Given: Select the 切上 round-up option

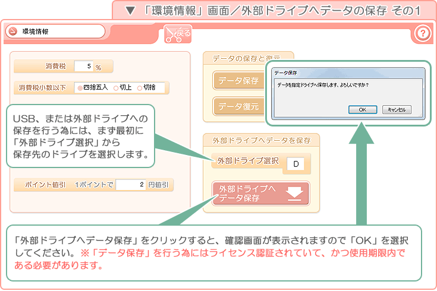Looking at the screenshot, I should coord(122,87).
